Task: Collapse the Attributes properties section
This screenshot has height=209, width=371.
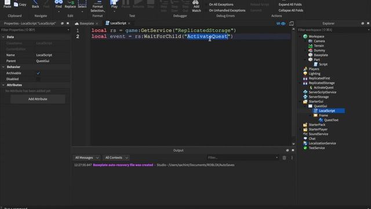Action: tap(3, 85)
